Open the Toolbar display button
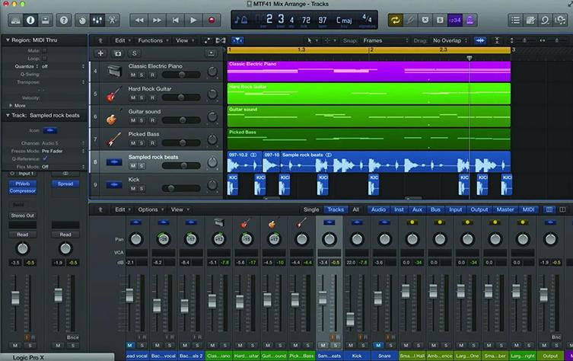The image size is (573, 361). click(x=46, y=20)
